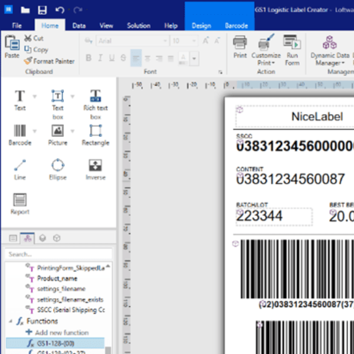Toggle italic text formatting
The height and width of the screenshot is (354, 354).
[x=100, y=58]
